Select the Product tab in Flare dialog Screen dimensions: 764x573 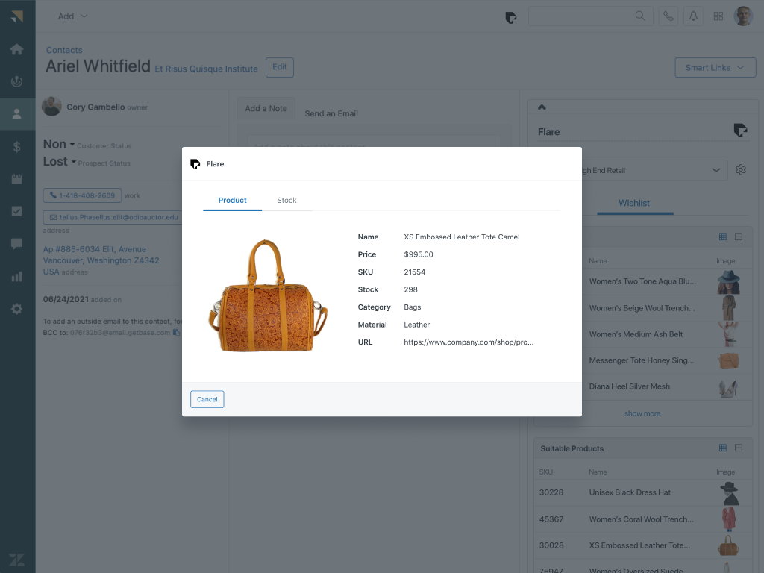tap(232, 200)
